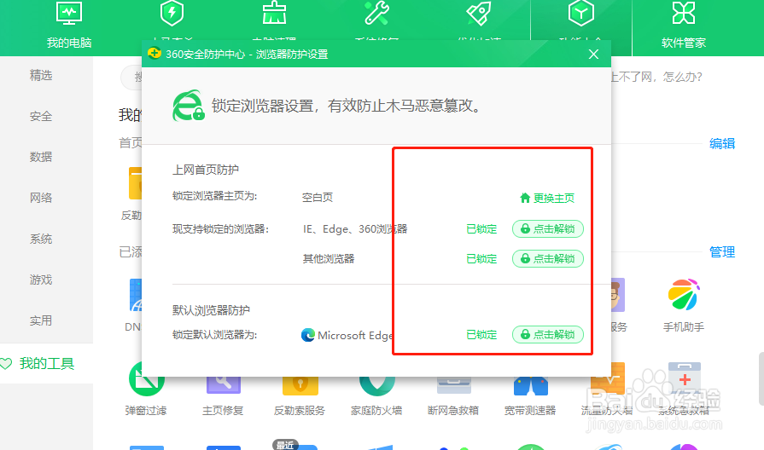Viewport: 764px width, 450px height.
Task: Click the wrench repair icon in top bar
Action: [376, 14]
